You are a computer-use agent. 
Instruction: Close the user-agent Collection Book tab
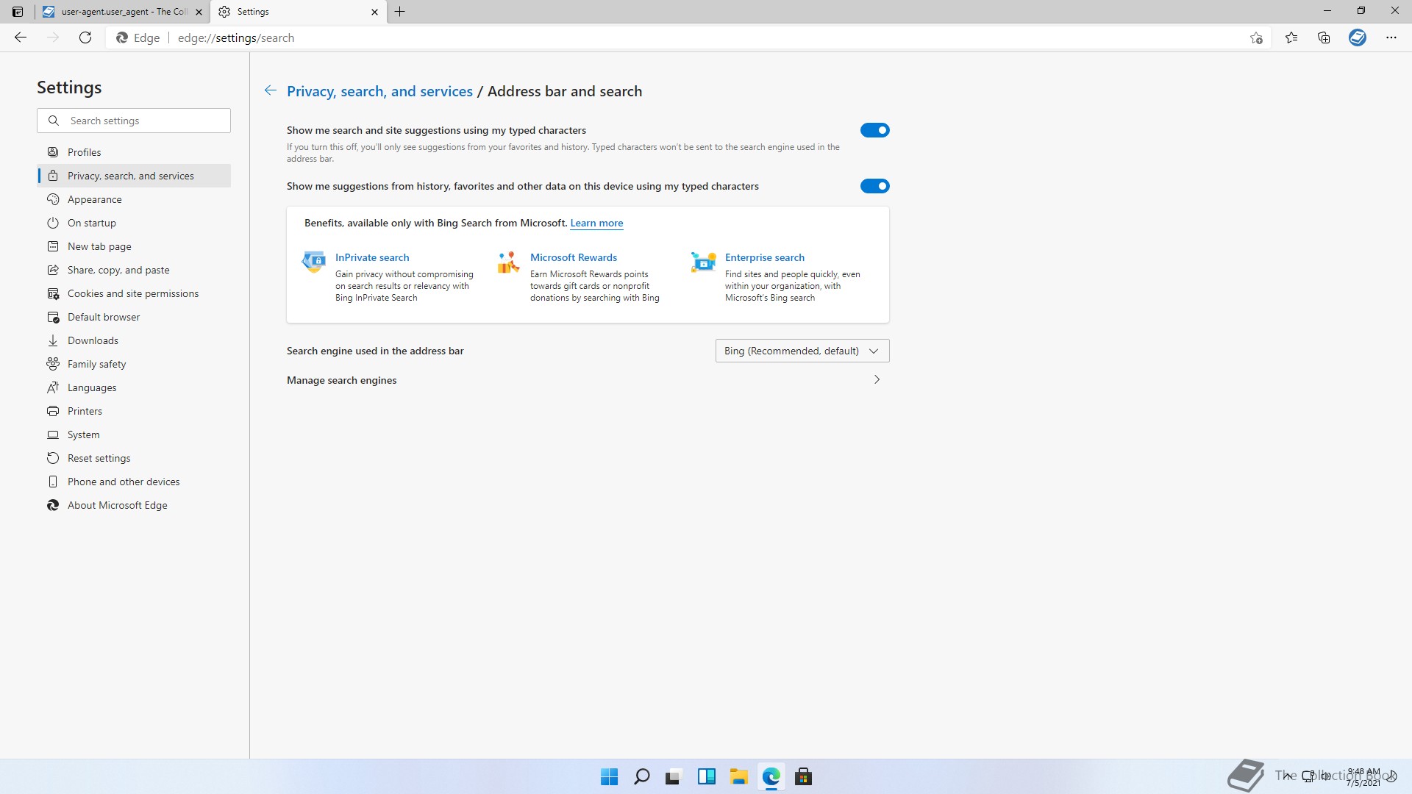tap(199, 12)
